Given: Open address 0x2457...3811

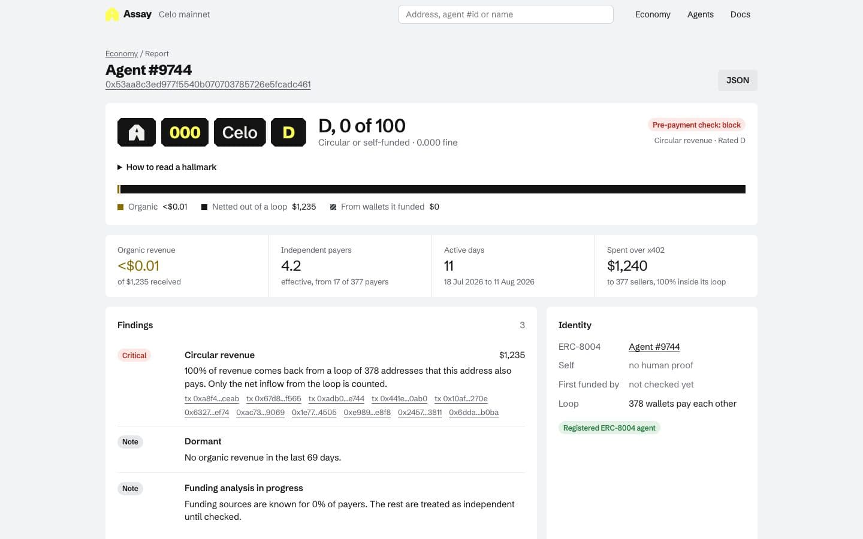Looking at the screenshot, I should 420,413.
